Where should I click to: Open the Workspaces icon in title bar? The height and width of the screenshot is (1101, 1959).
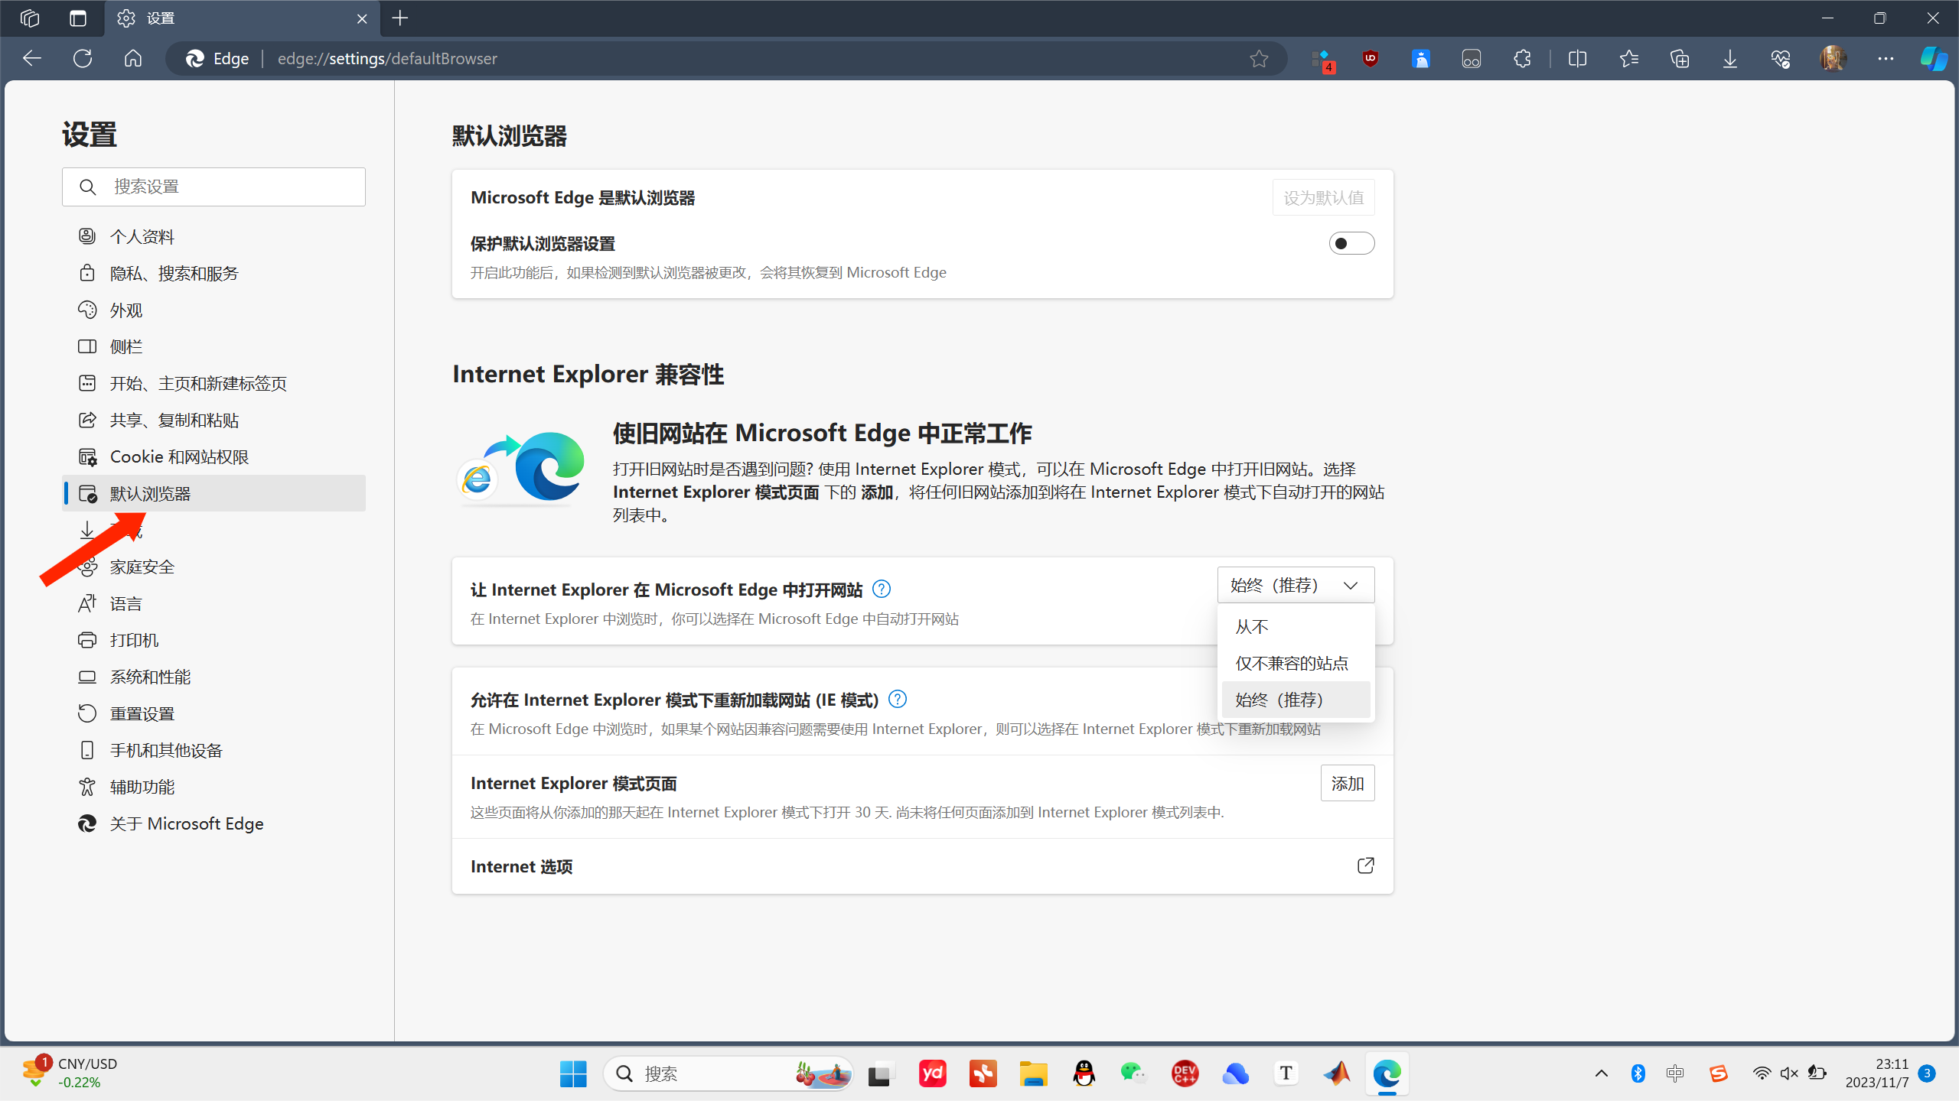[x=30, y=18]
